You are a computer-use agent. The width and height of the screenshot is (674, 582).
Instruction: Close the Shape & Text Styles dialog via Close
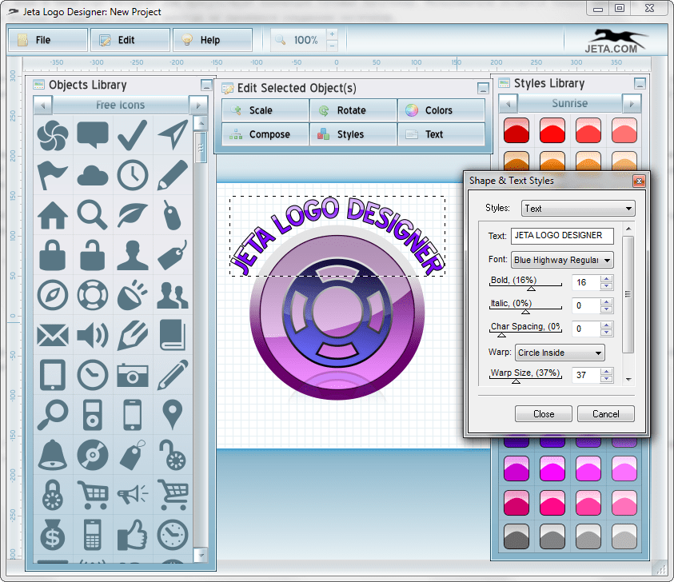tap(544, 414)
